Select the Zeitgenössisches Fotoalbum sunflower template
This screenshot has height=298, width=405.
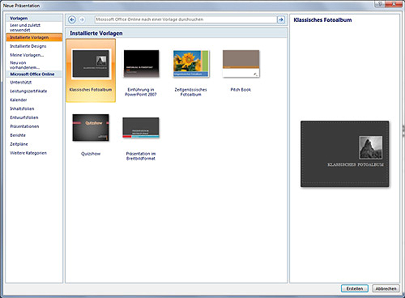191,63
